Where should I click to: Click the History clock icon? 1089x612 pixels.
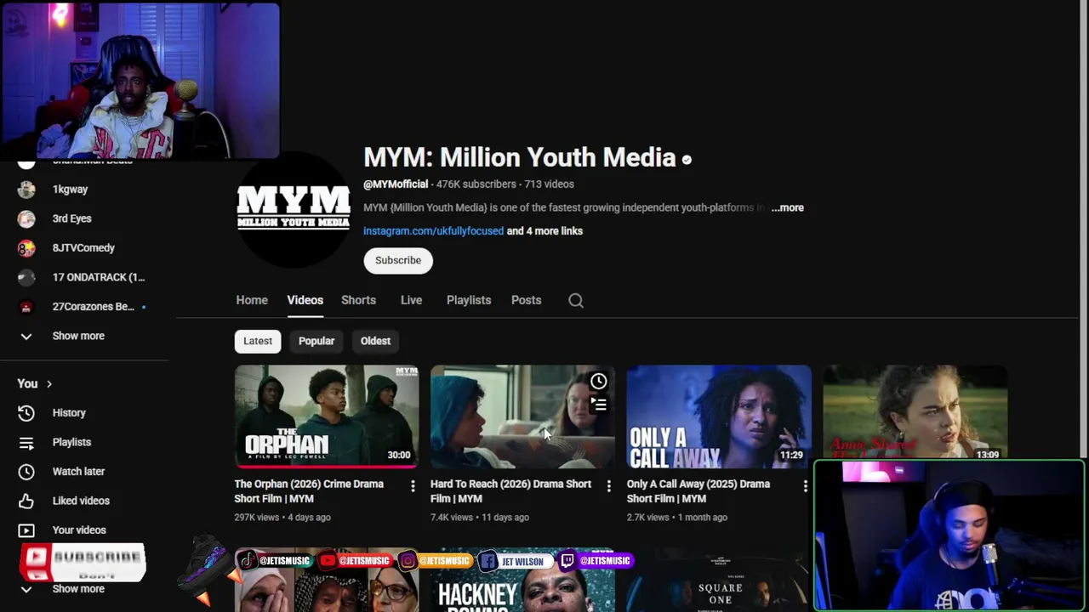tap(26, 413)
